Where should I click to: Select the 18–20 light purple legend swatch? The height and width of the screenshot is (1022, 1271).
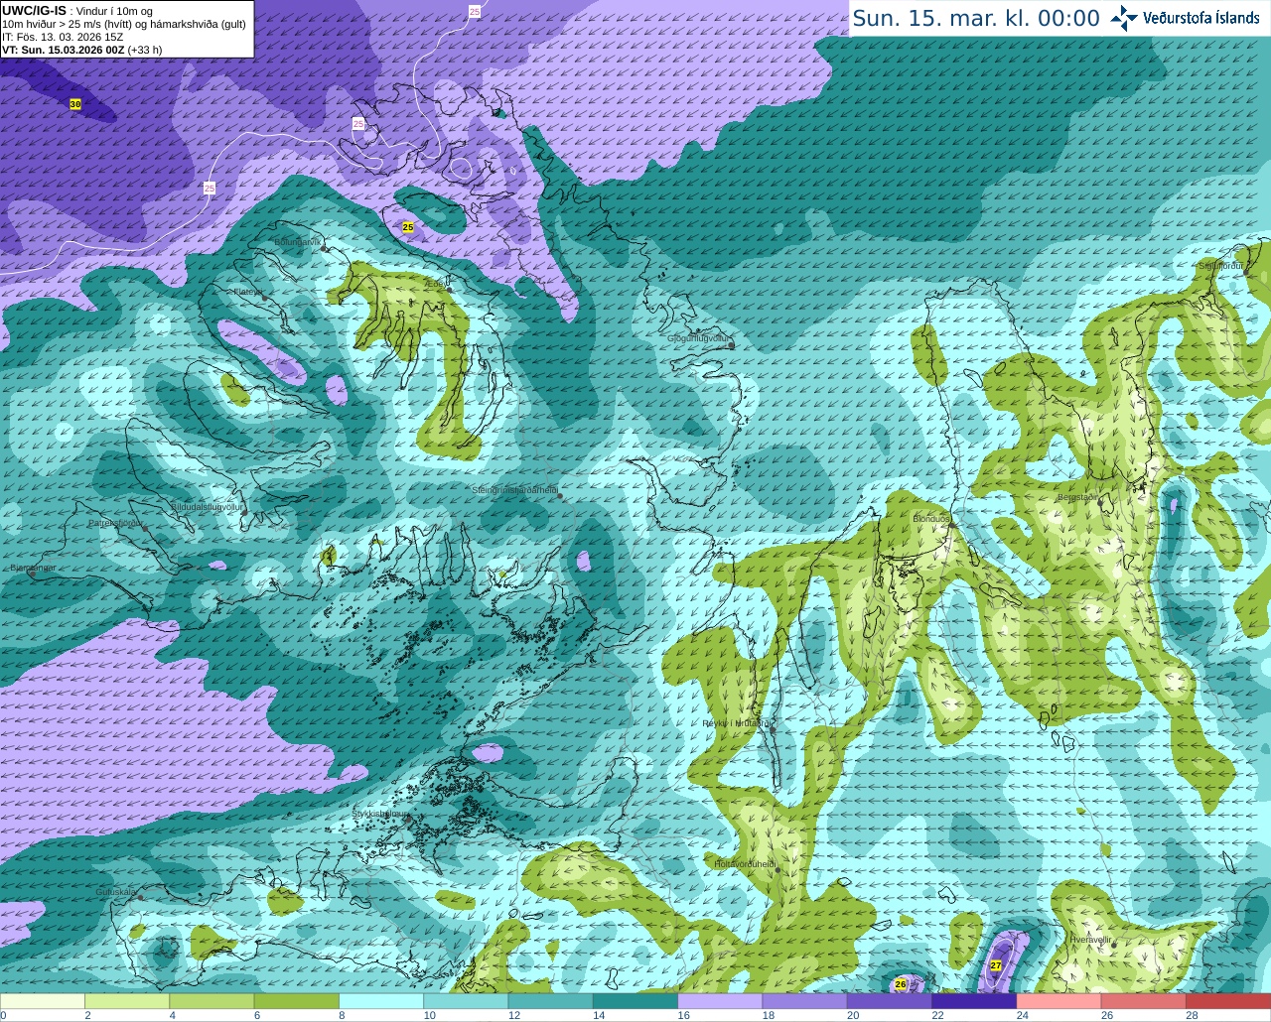point(804,1001)
